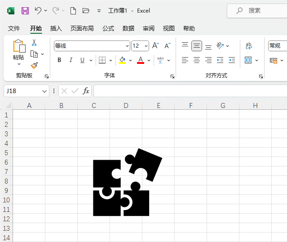287x242 pixels.
Task: Open 字体 dialog launcher
Action: [172, 76]
